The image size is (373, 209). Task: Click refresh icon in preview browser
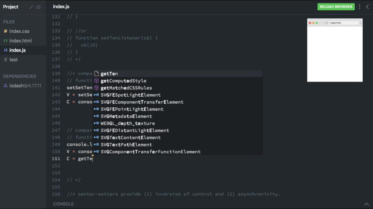[327, 23]
